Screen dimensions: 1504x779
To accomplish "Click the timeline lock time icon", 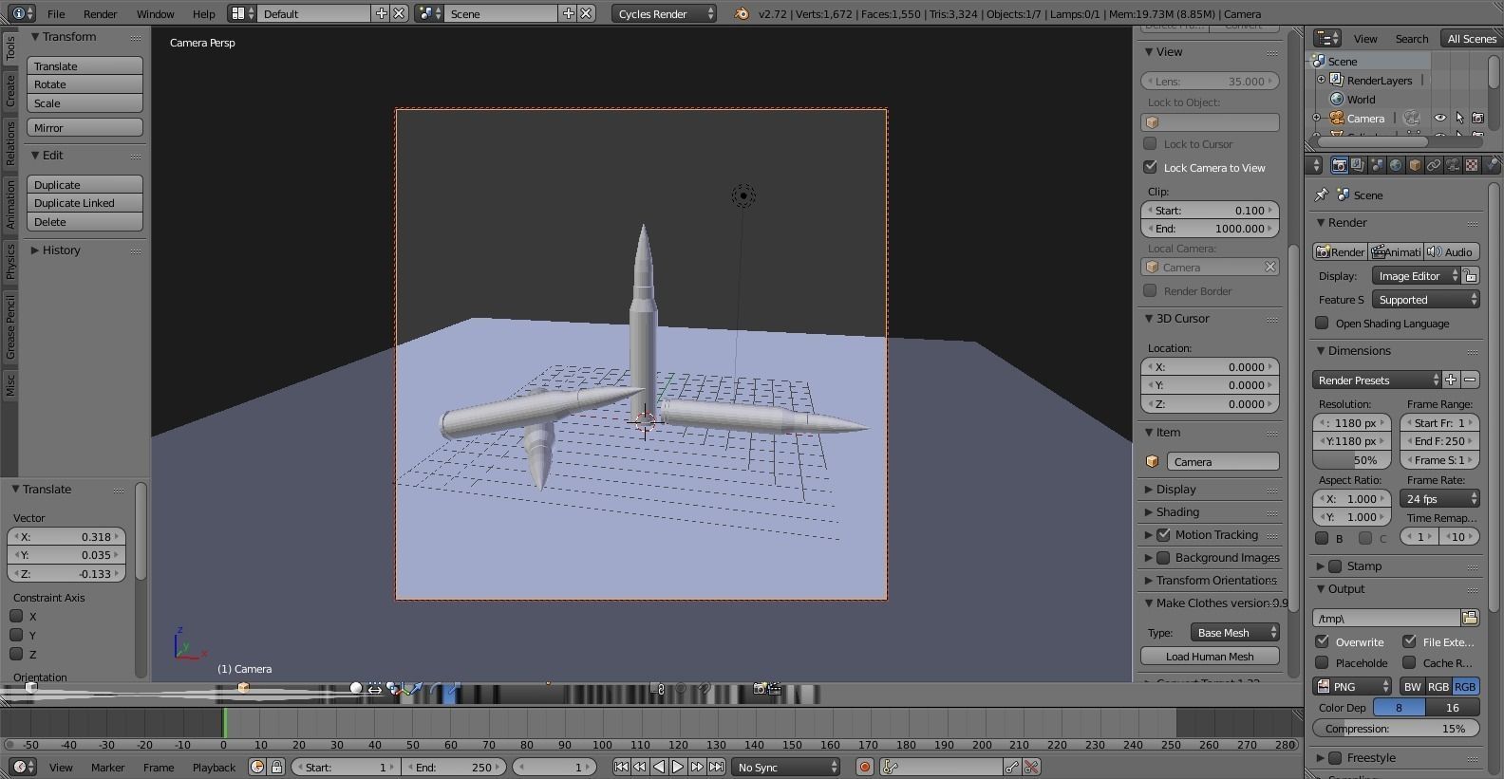I will click(276, 767).
